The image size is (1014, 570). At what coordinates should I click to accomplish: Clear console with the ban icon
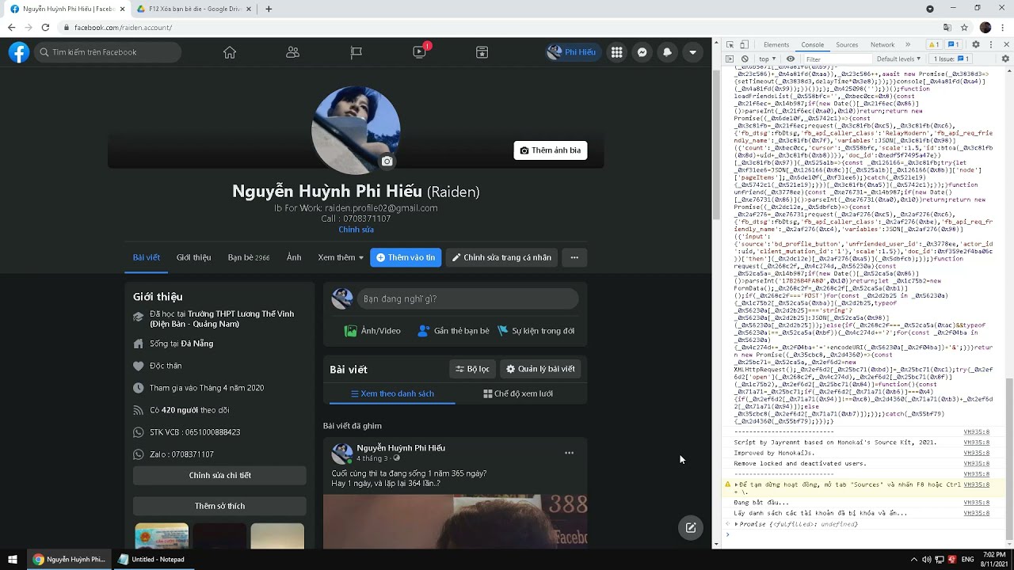click(x=745, y=59)
